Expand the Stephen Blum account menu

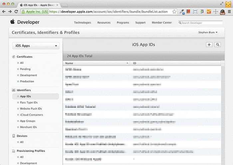coord(207,33)
